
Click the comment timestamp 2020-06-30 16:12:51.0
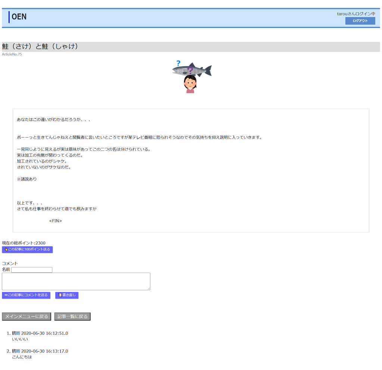click(x=45, y=333)
